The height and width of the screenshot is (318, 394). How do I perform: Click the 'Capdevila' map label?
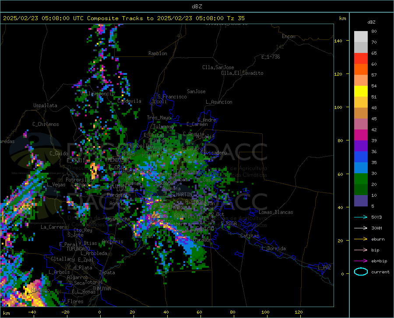[x=129, y=101]
